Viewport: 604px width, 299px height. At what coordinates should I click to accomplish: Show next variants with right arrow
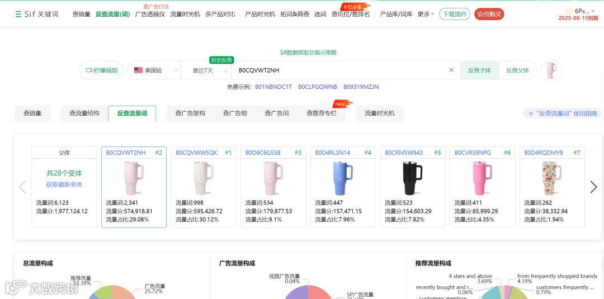coord(593,187)
